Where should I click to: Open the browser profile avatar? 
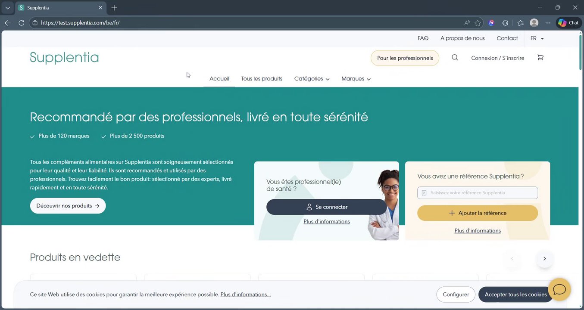534,23
